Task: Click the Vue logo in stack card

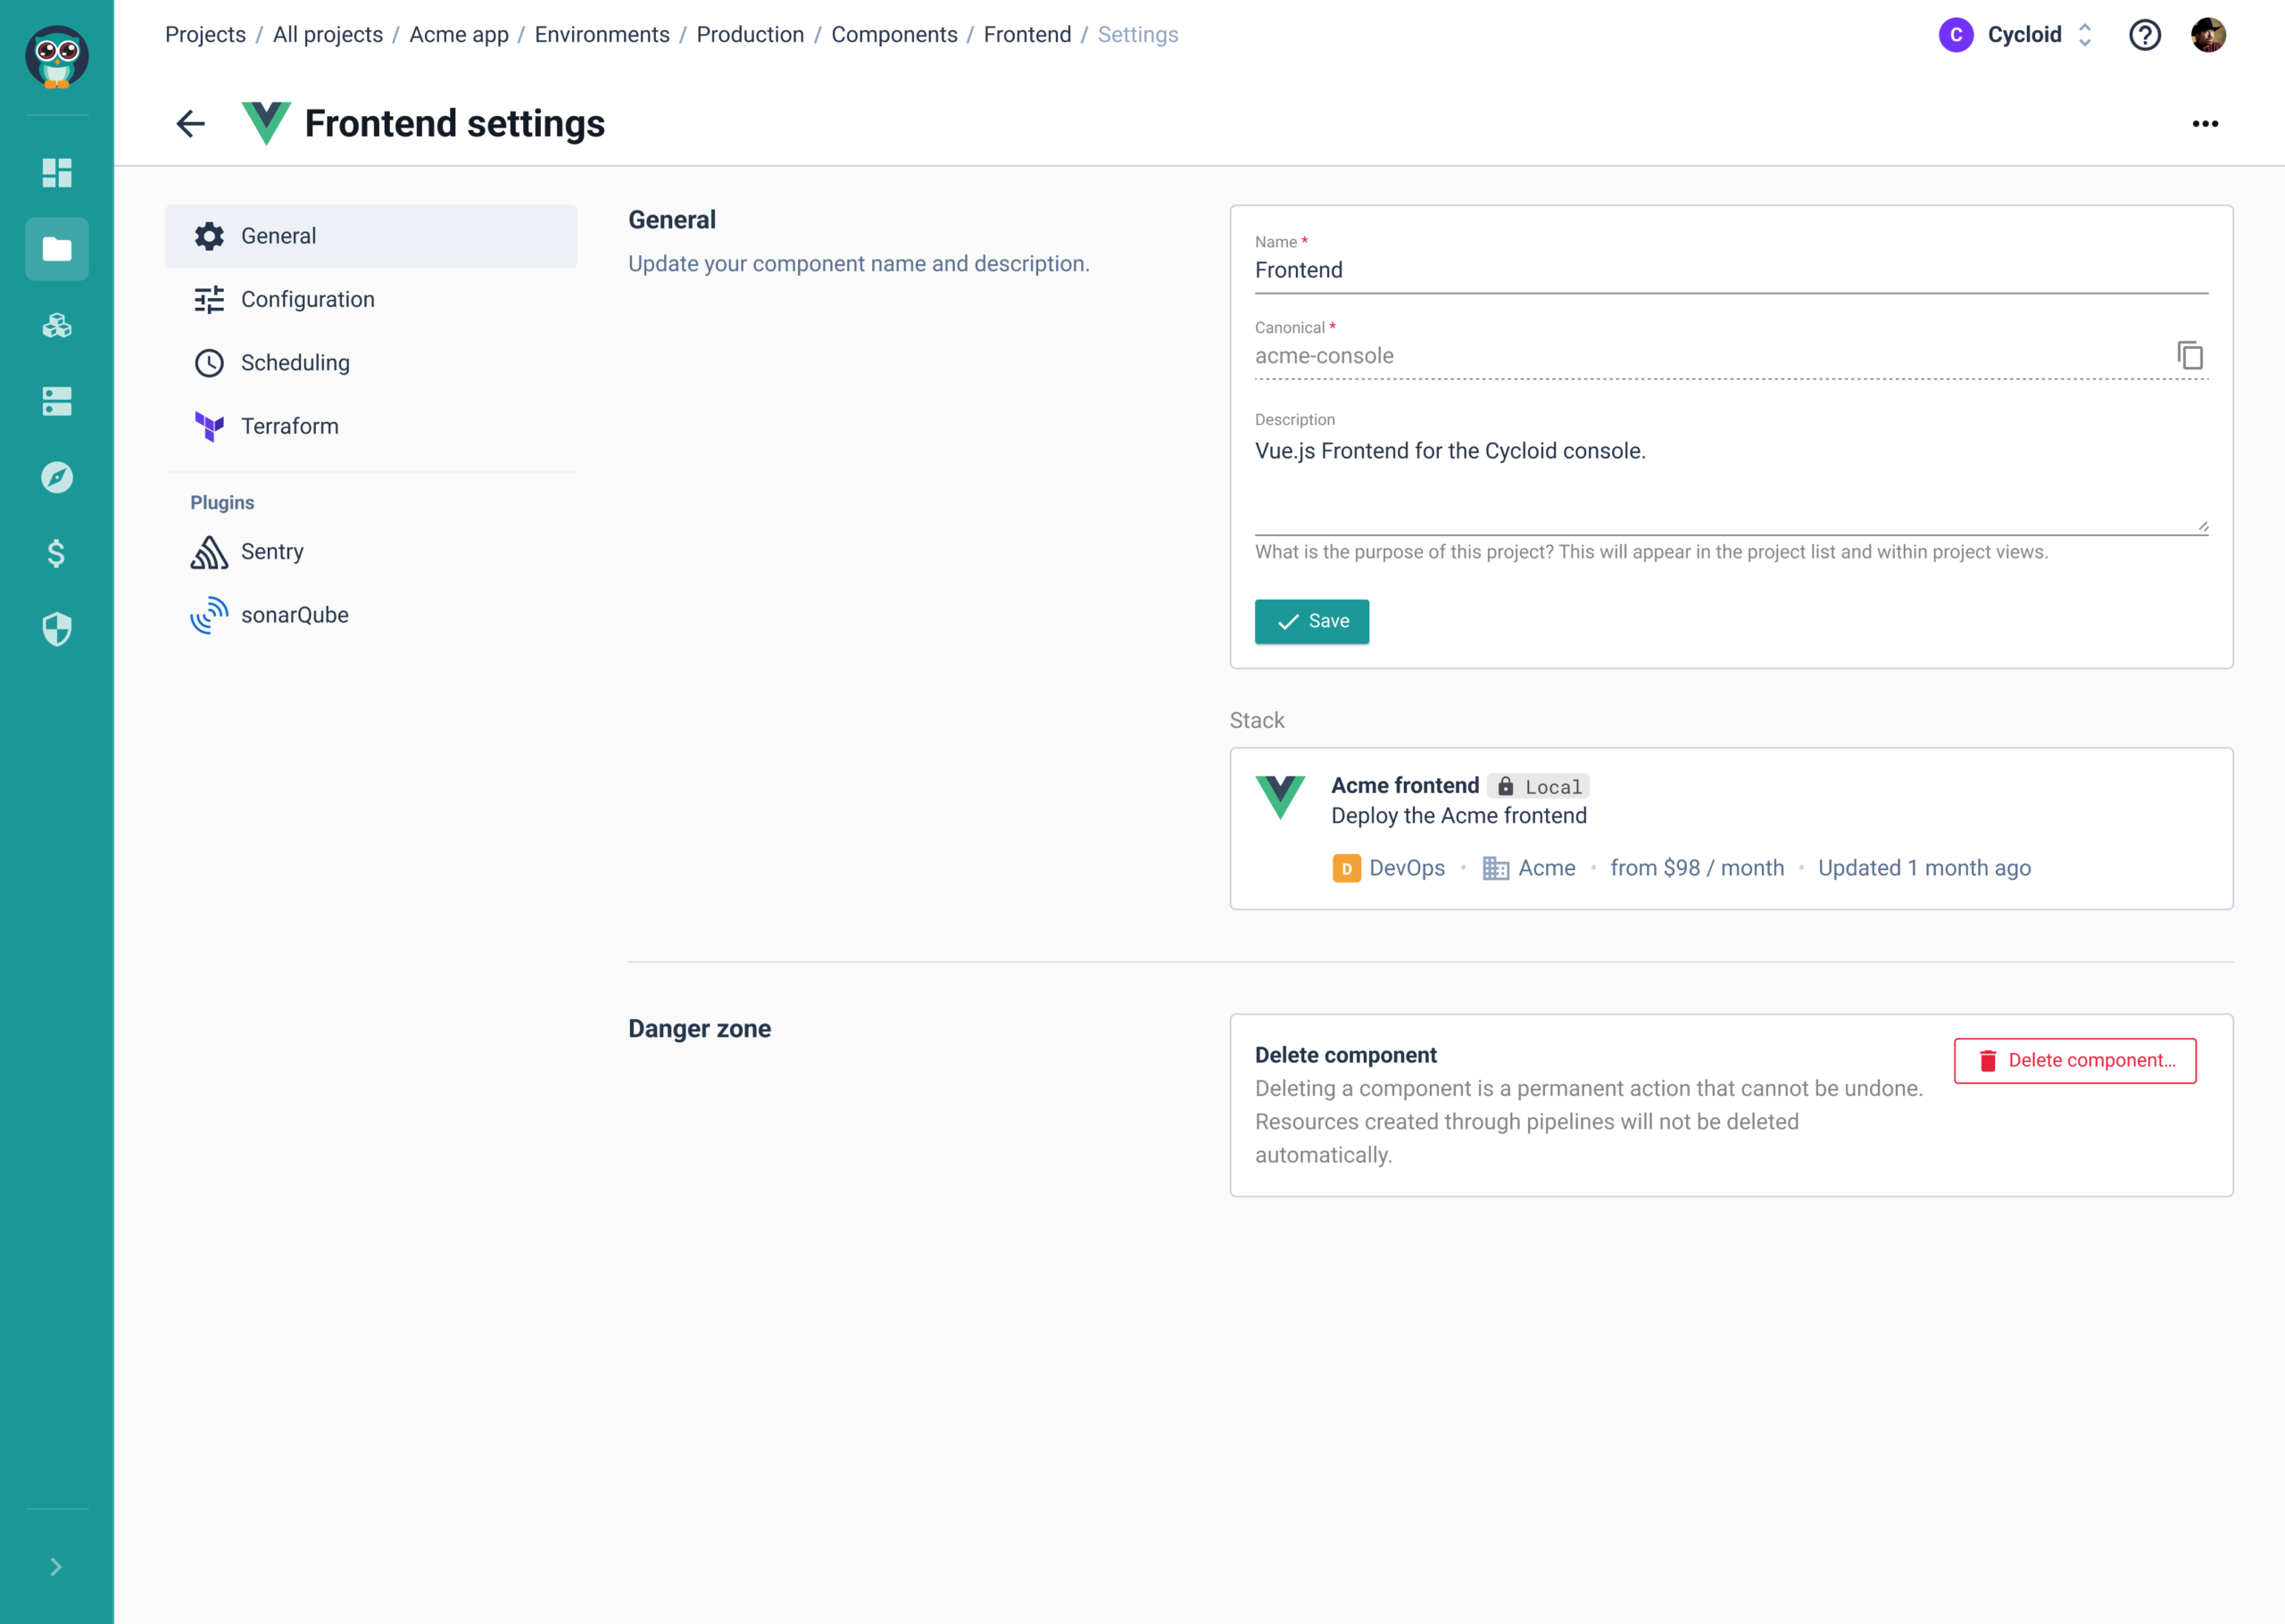Action: (1280, 798)
